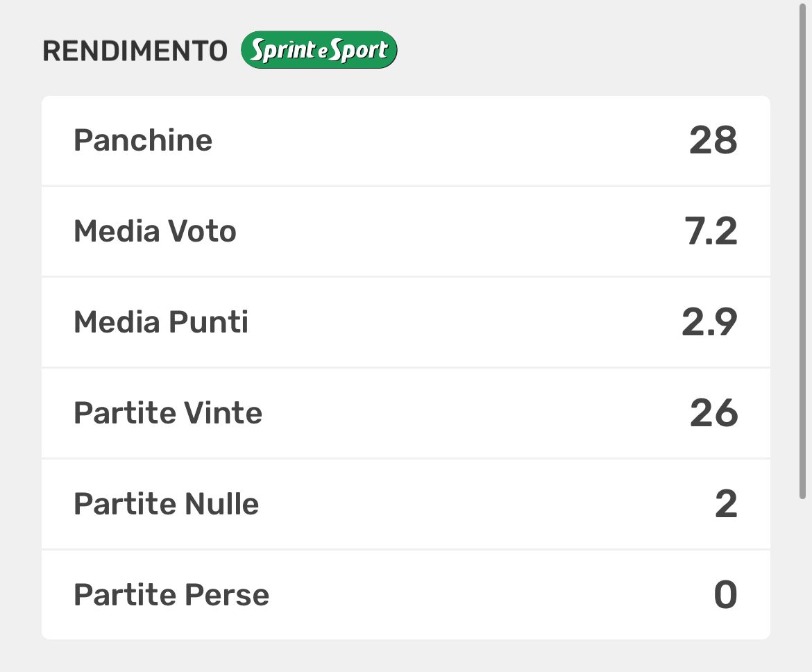This screenshot has width=812, height=672.
Task: Select the Panchine value 28
Action: point(713,140)
